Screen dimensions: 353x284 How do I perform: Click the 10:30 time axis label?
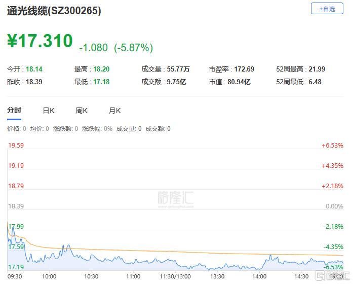click(x=91, y=276)
